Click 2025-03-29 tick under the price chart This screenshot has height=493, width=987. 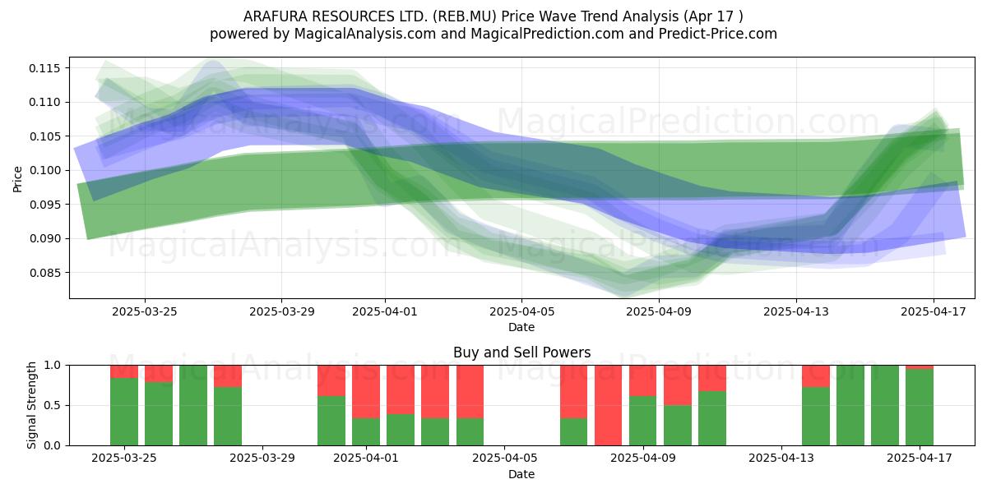click(281, 311)
